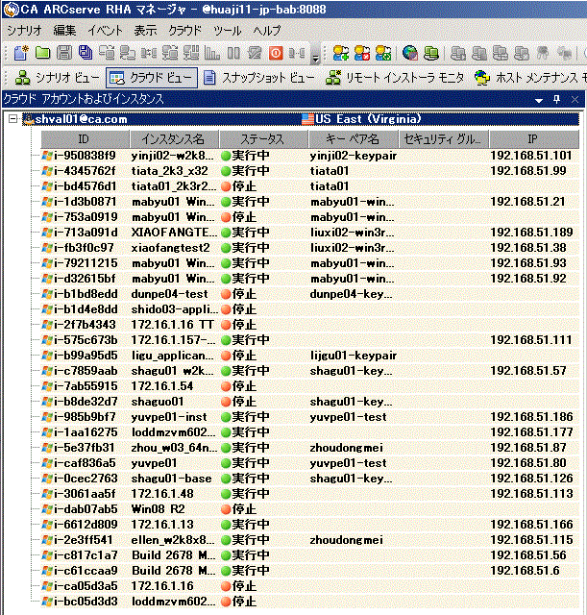
Task: Select the クラウド ビュー button
Action: coord(151,78)
